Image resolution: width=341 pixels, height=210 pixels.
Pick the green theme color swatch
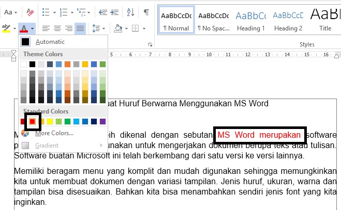(102, 64)
